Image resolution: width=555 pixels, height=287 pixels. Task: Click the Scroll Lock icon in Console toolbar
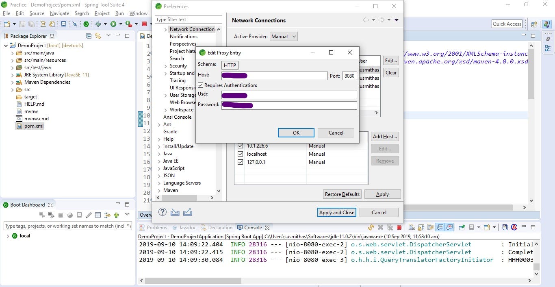[x=421, y=228]
